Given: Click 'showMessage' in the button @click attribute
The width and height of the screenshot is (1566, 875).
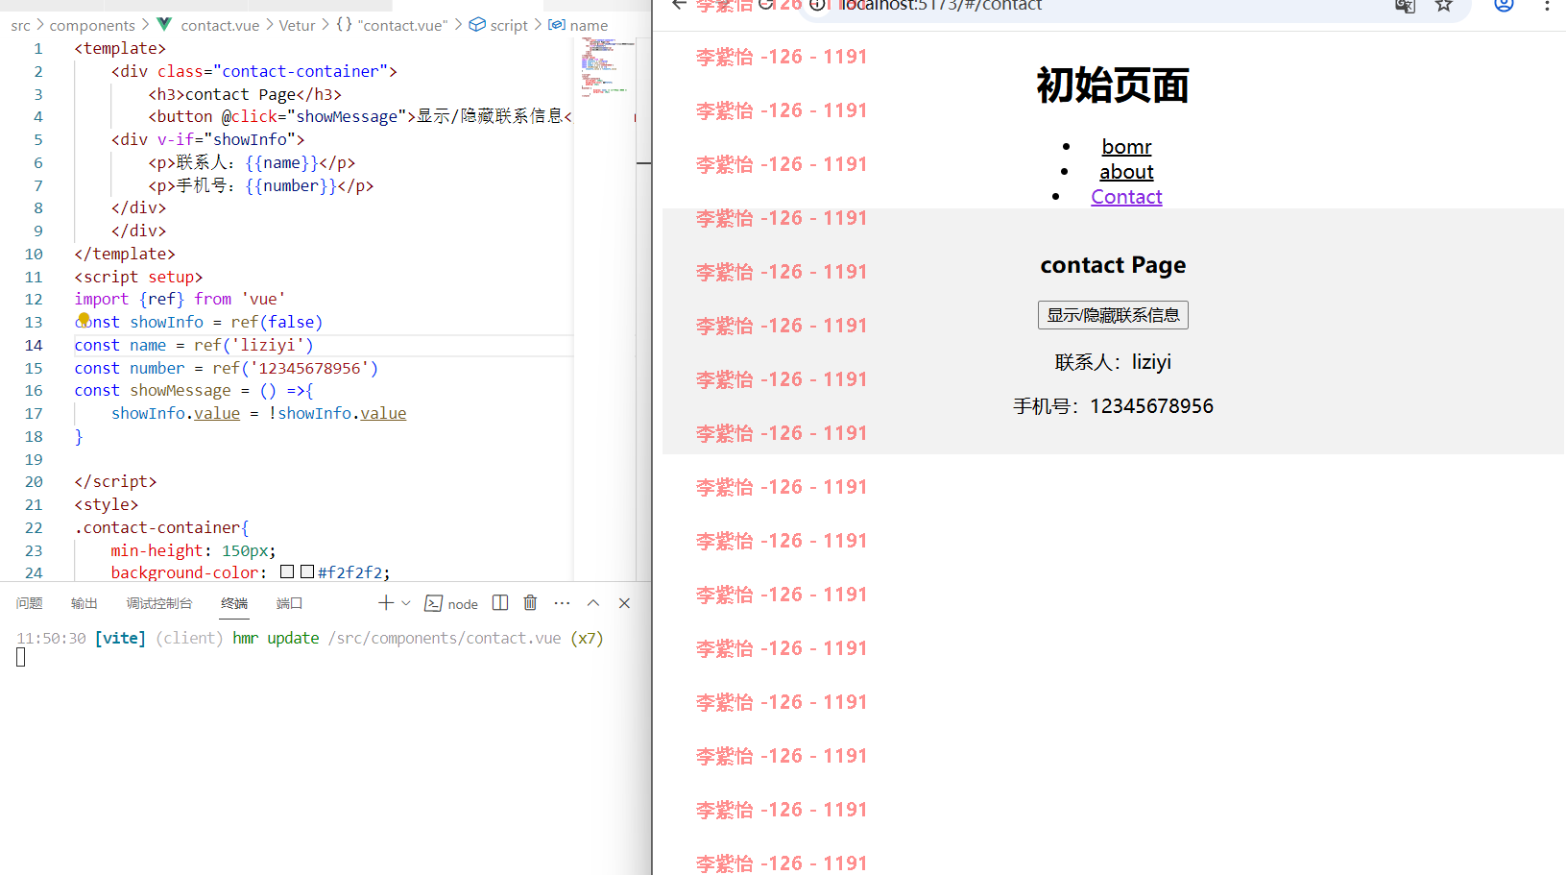Looking at the screenshot, I should tap(347, 116).
